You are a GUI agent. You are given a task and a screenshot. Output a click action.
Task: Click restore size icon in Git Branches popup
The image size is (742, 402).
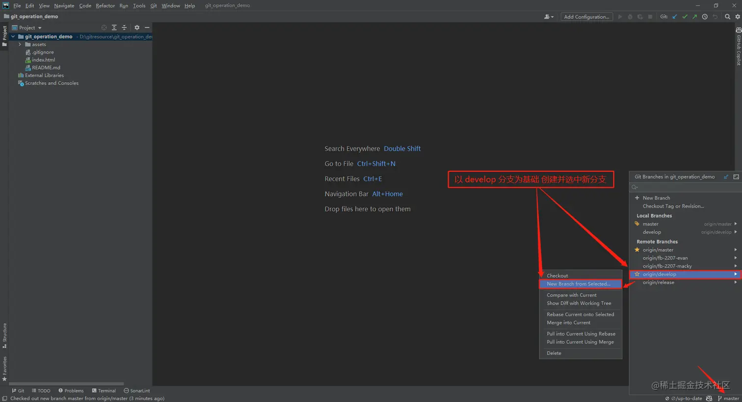[736, 177]
